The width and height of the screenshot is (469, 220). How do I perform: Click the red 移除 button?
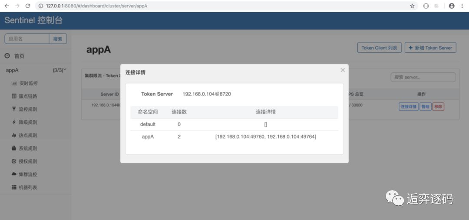pos(438,107)
